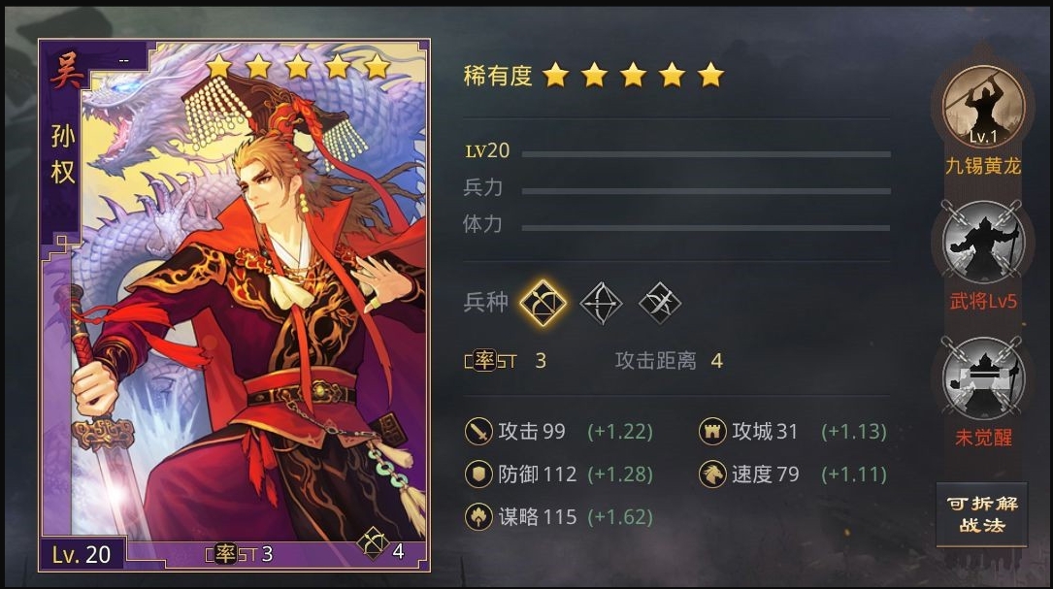Click the castle icon beside 攻城 31
1053x589 pixels.
[x=711, y=431]
